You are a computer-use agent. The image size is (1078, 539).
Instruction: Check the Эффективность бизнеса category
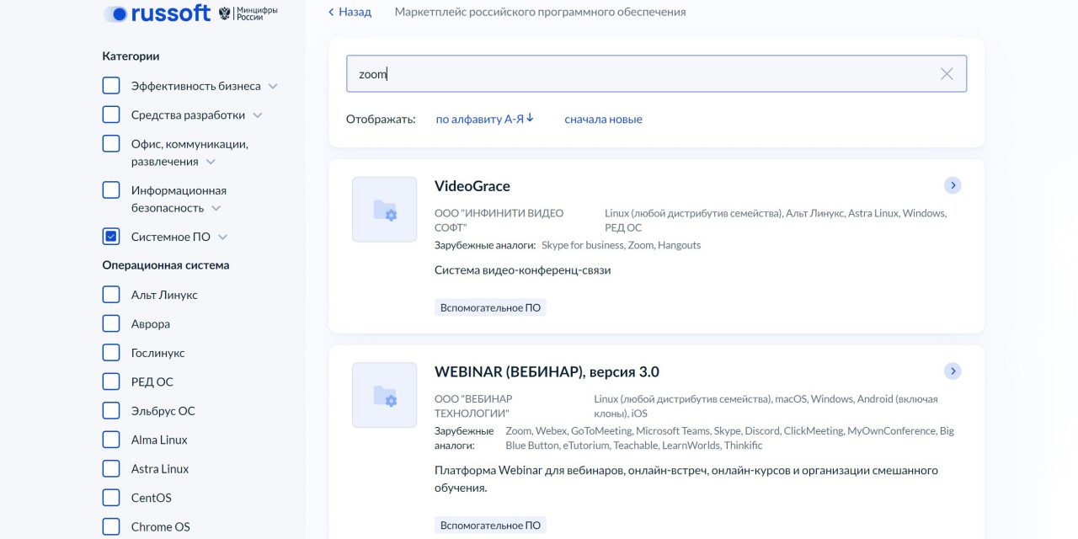pyautogui.click(x=111, y=86)
